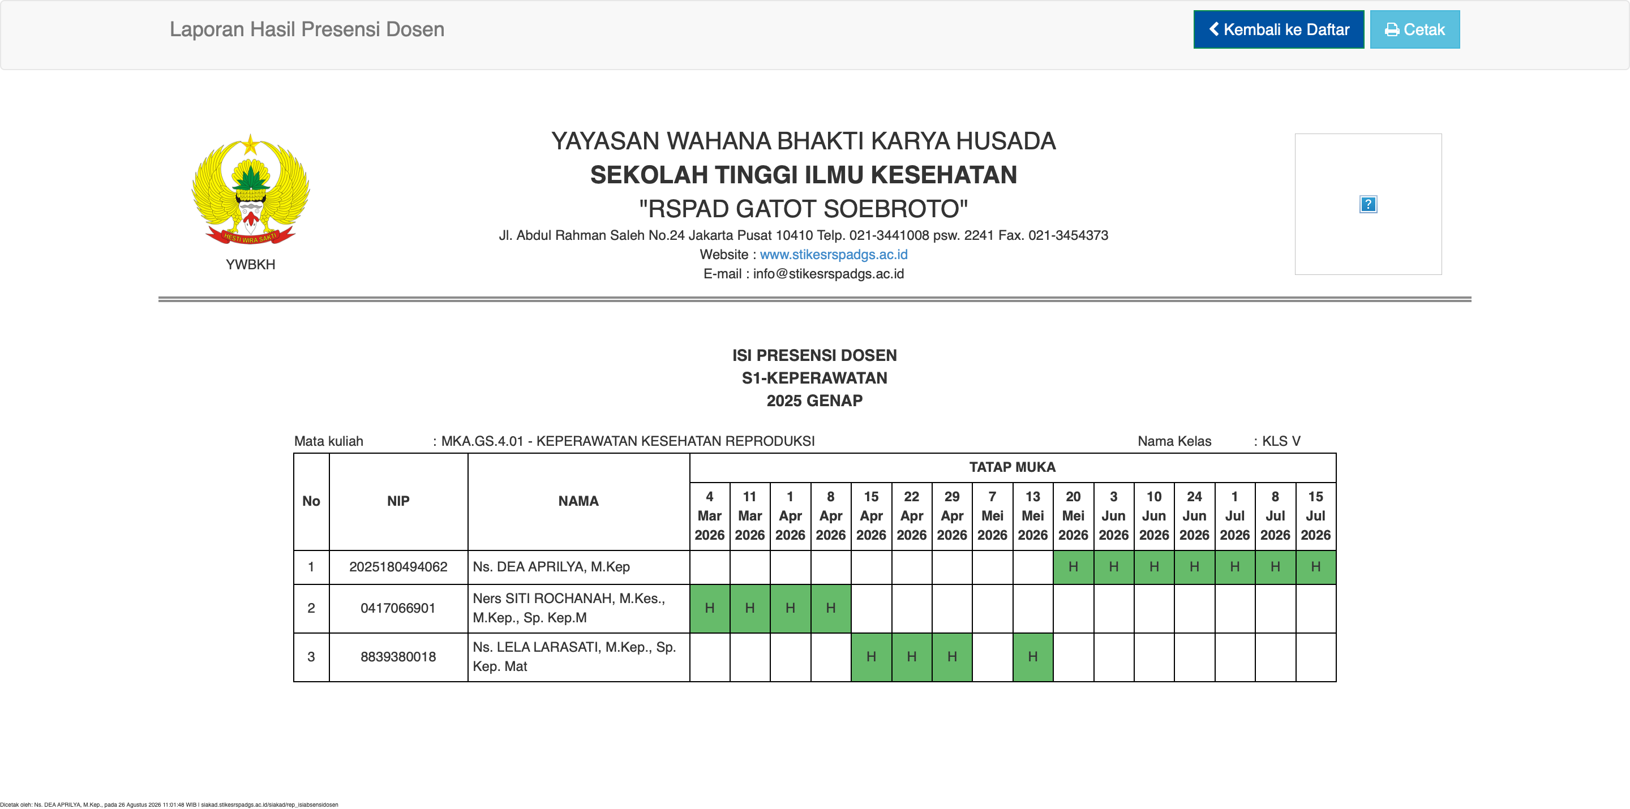Click the 8 Apr 2026 column header
The image size is (1630, 809).
(x=831, y=515)
